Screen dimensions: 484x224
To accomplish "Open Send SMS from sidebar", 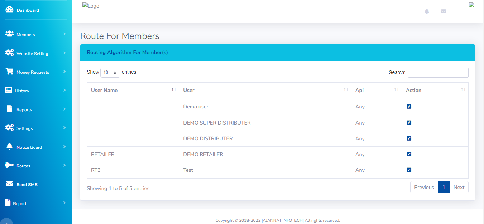I will click(27, 185).
